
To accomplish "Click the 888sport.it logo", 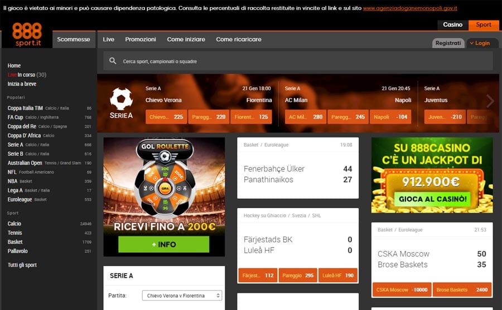I will coord(27,34).
